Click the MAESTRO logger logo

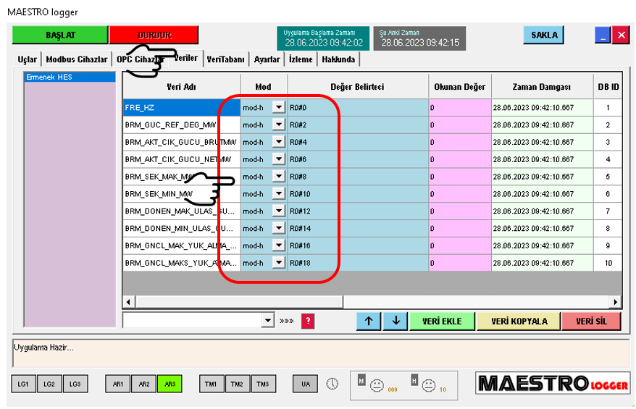click(x=553, y=383)
